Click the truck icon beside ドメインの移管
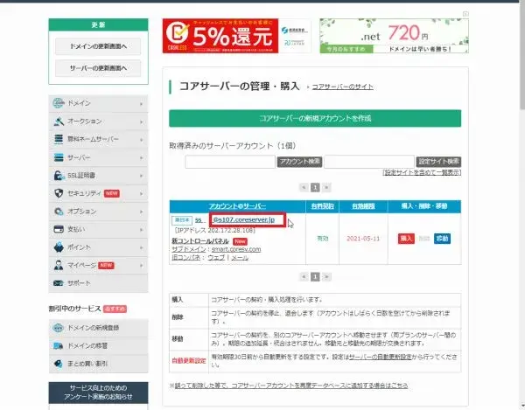 click(x=59, y=346)
